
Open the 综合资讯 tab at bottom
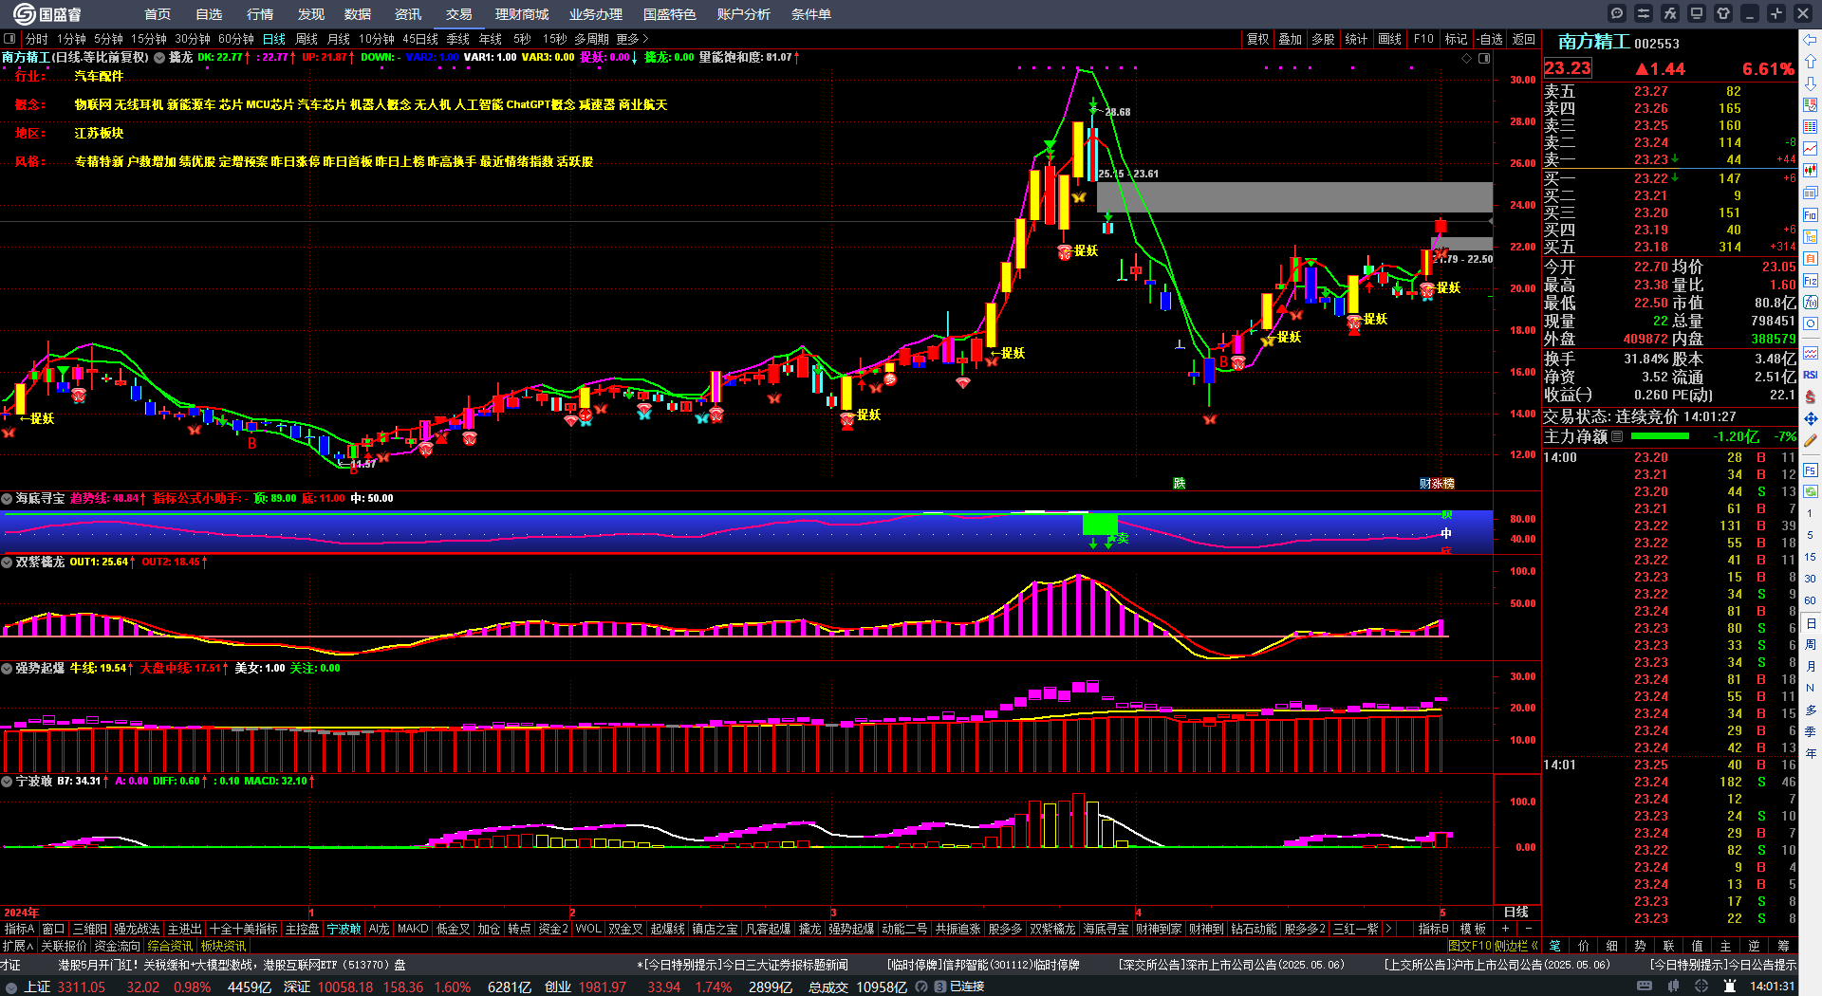click(170, 946)
